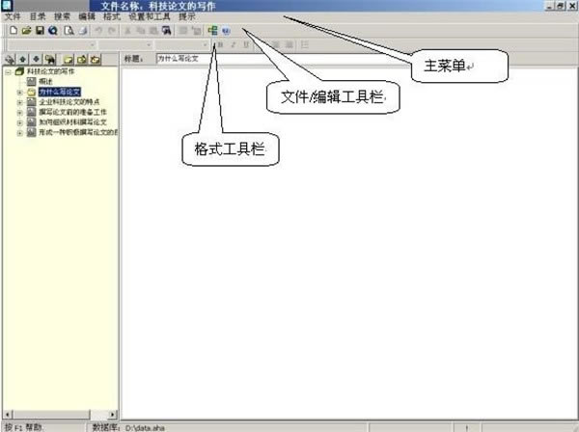Click the folder icon beside 为什么写论文
Image resolution: width=579 pixels, height=432 pixels.
pyautogui.click(x=32, y=92)
